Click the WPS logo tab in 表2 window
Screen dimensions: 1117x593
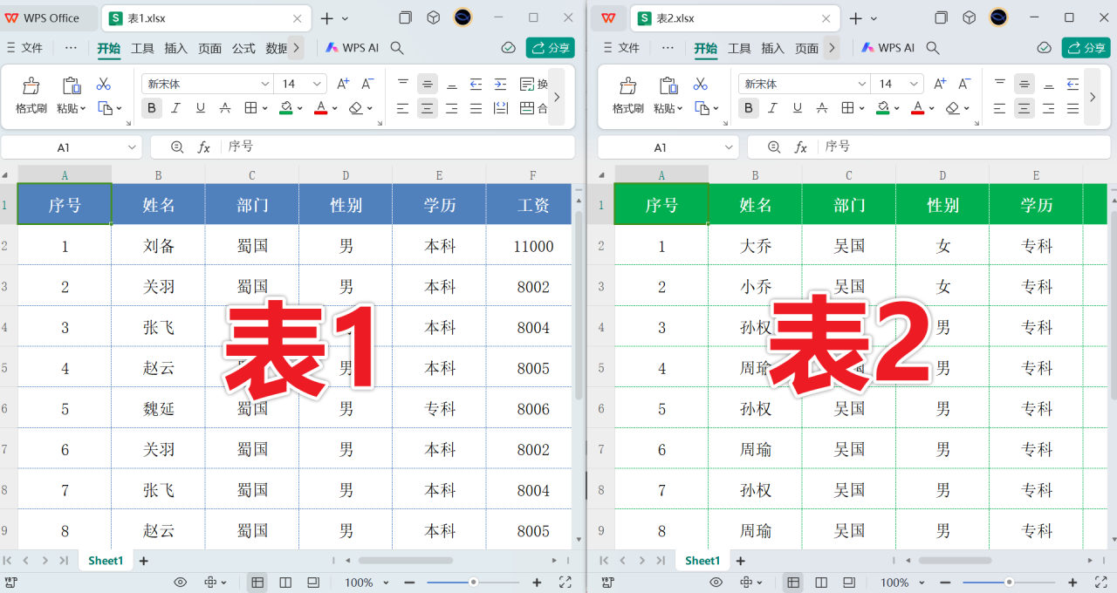click(608, 17)
